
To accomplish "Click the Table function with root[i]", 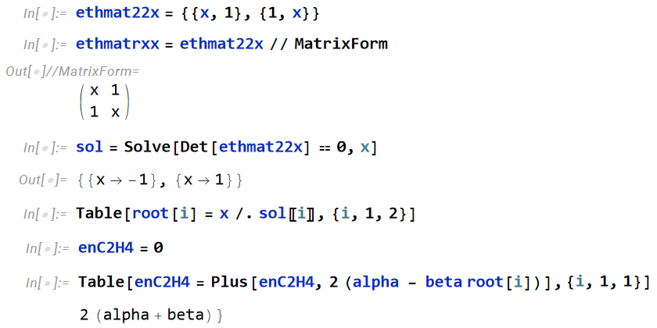I will [x=99, y=214].
